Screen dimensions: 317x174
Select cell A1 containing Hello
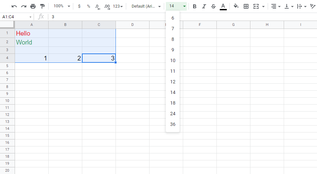32,33
